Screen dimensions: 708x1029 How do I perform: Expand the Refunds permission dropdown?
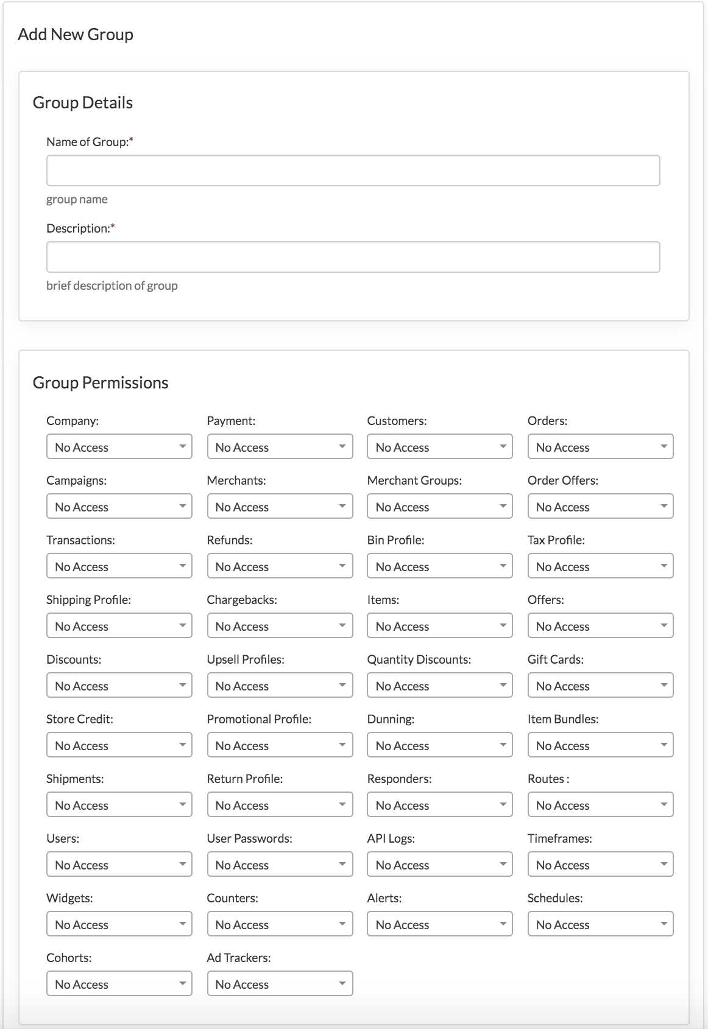coord(280,566)
